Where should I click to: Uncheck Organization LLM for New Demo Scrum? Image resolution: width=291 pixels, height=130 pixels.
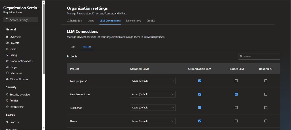coord(200,94)
